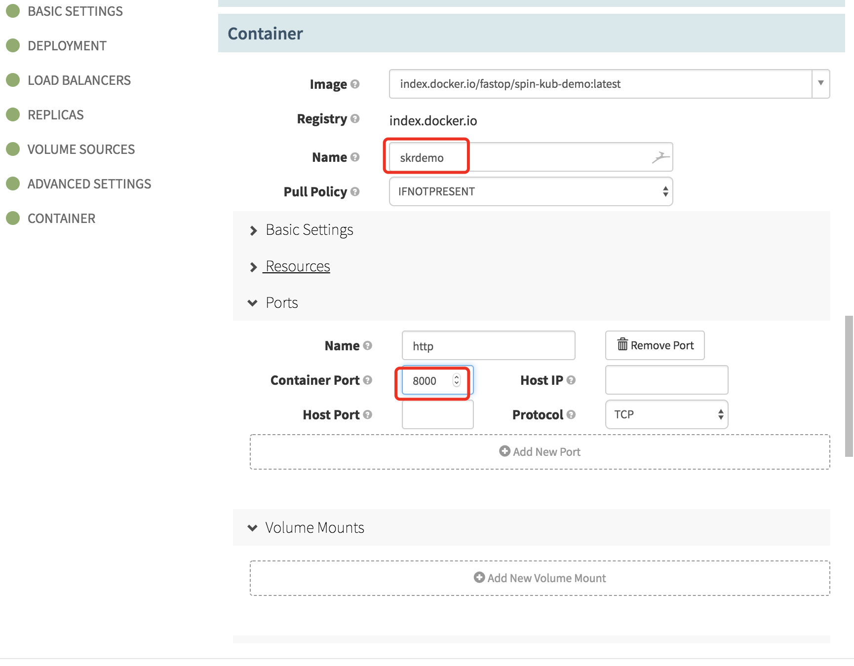This screenshot has width=854, height=666.
Task: Click the help icon next to Protocol
Action: [x=571, y=414]
